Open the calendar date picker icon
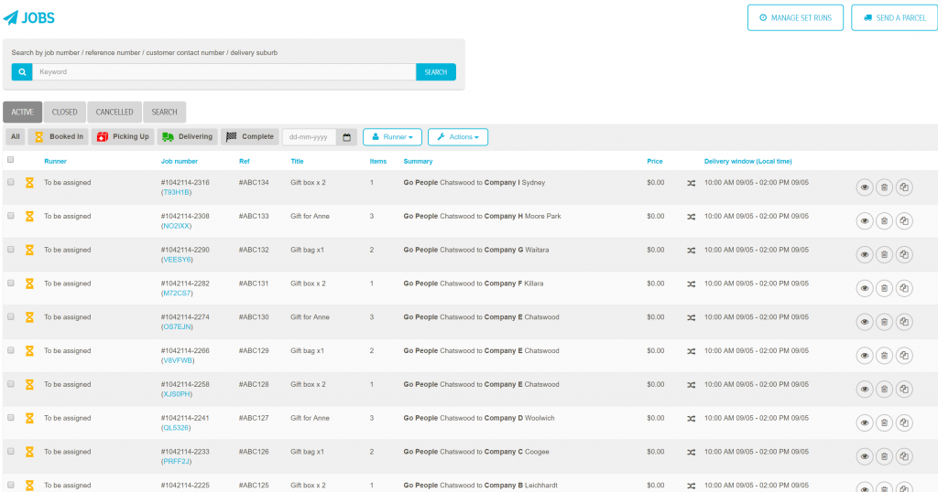 [x=346, y=137]
